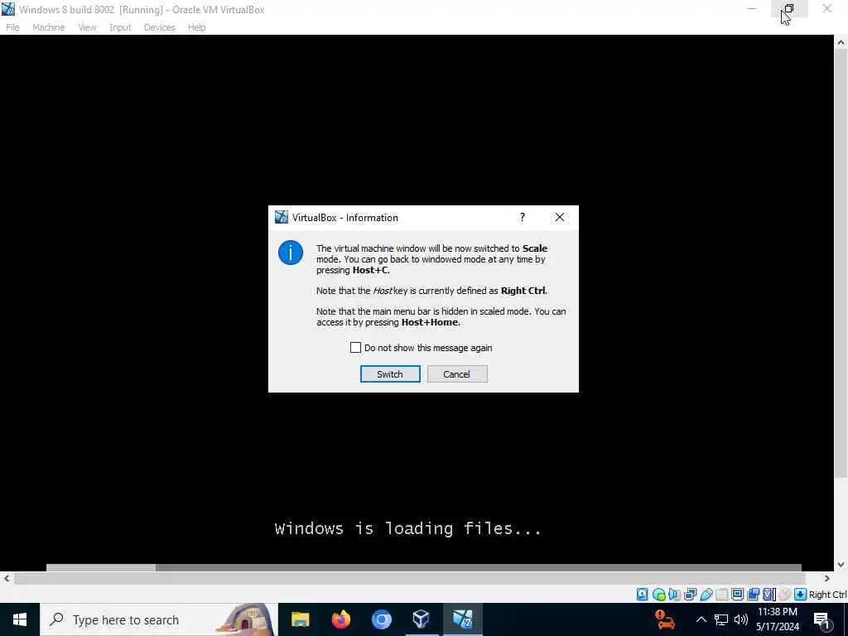Open File Explorer from the taskbar

click(x=300, y=619)
